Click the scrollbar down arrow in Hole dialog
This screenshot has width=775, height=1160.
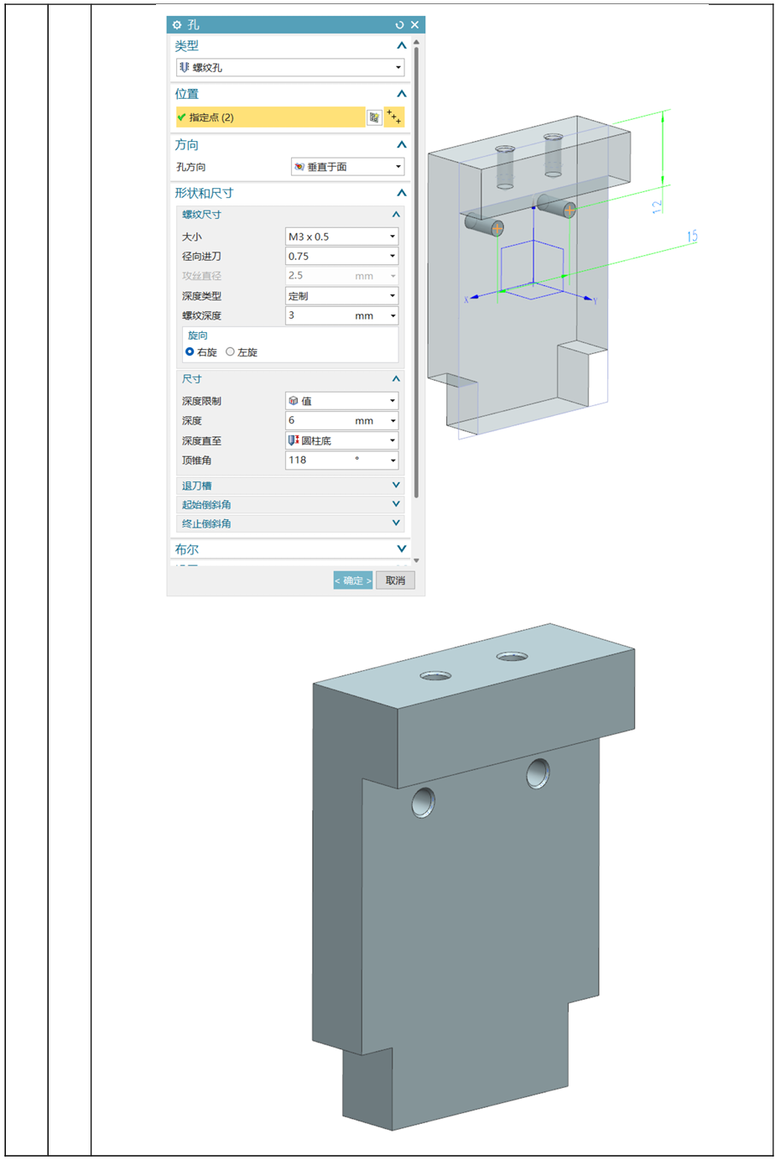(416, 560)
